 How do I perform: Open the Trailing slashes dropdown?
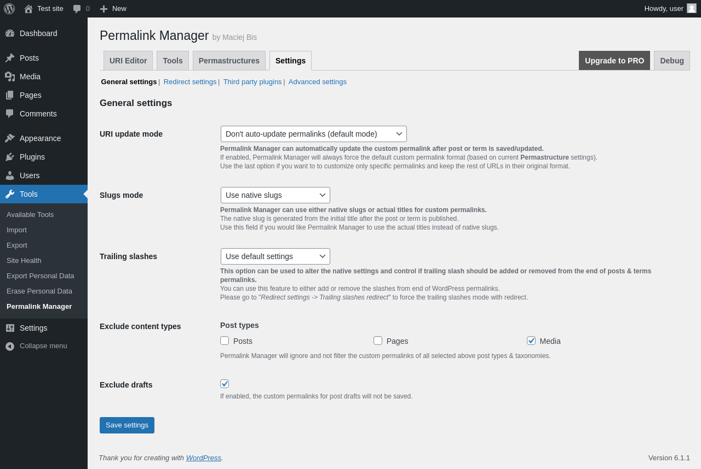(x=275, y=256)
